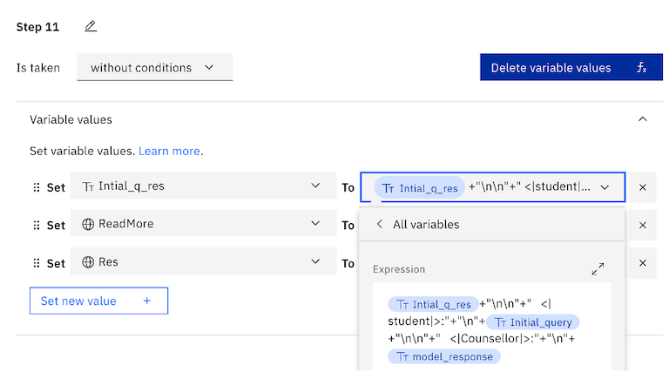Click the pencil edit icon beside Step 11

[91, 26]
